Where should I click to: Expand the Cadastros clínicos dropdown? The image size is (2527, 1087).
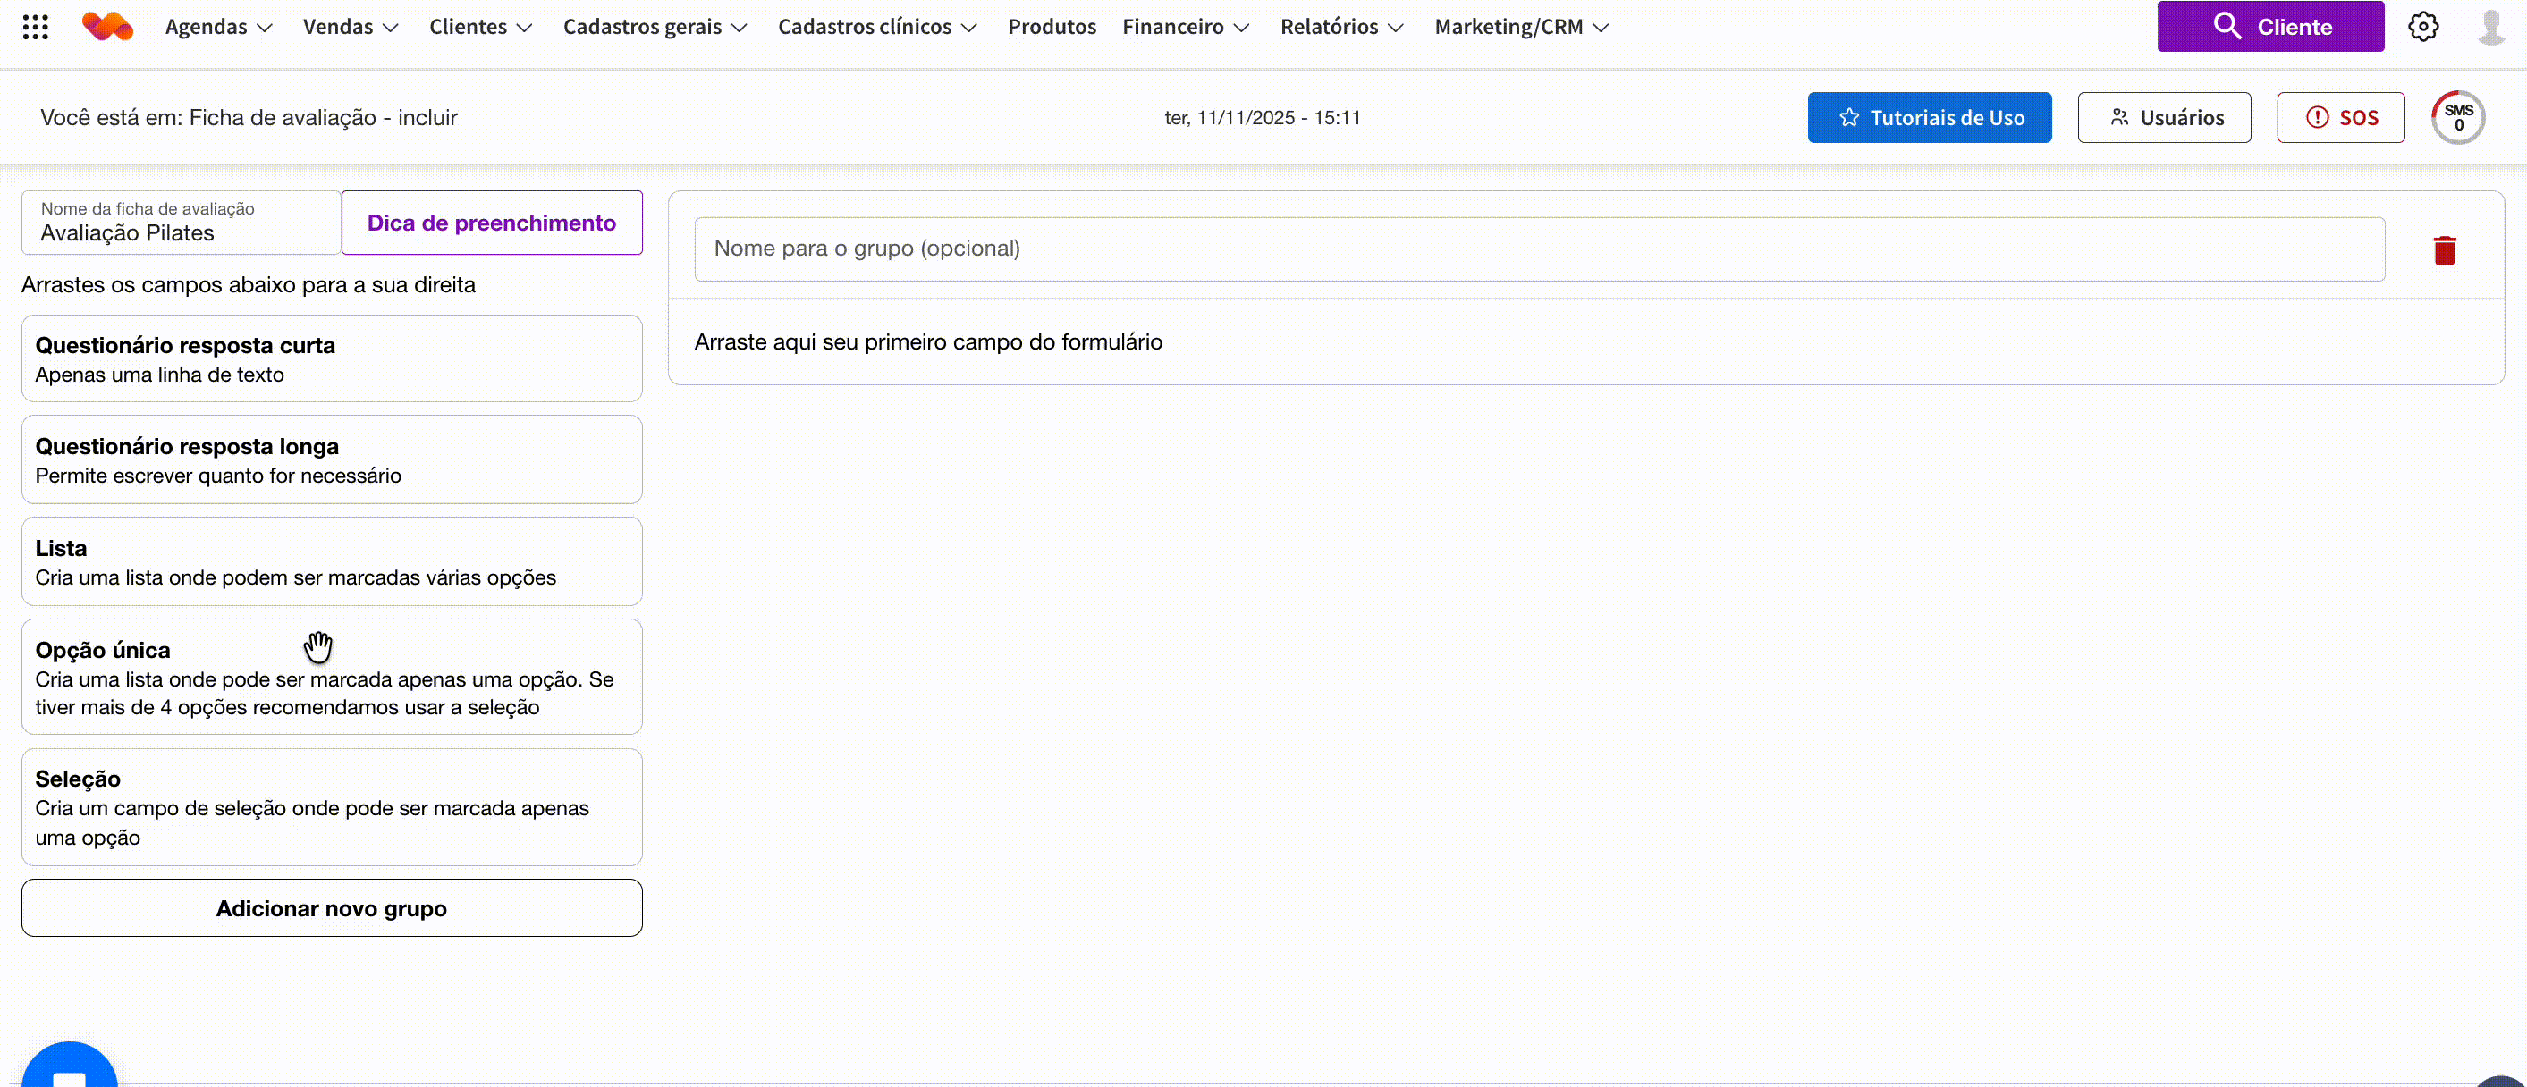877,27
